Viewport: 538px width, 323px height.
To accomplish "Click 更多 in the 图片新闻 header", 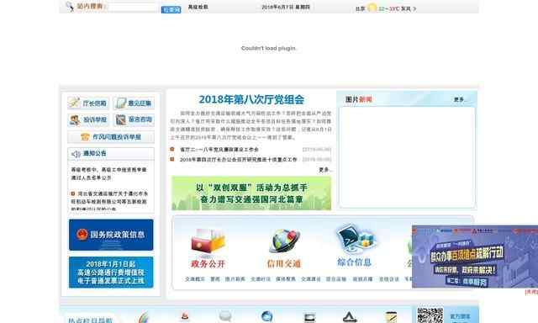I will [460, 99].
